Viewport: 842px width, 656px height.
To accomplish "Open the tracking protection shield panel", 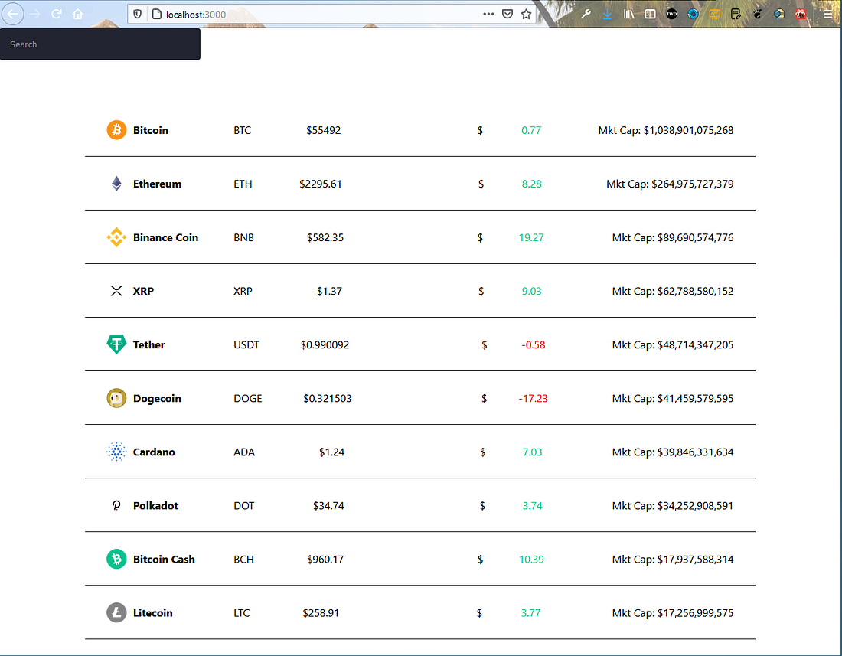I will coord(139,14).
